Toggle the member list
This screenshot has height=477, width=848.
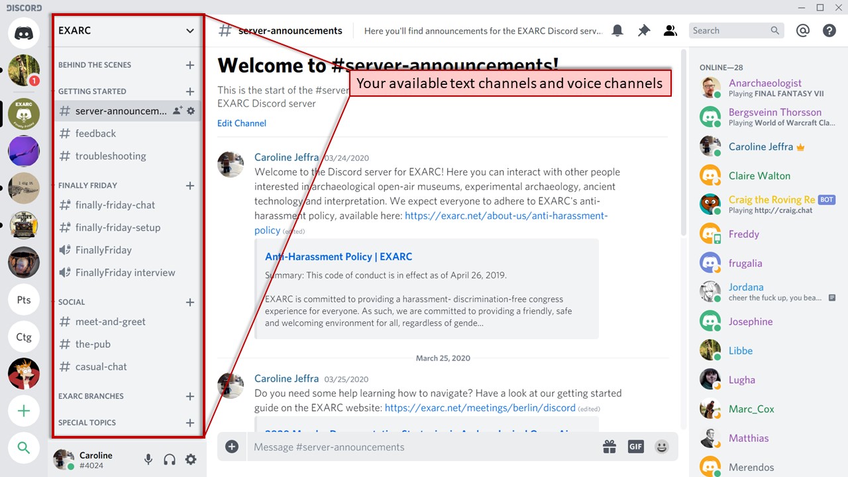[x=670, y=30]
